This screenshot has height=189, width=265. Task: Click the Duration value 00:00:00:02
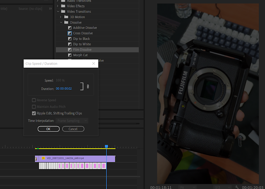[64, 89]
